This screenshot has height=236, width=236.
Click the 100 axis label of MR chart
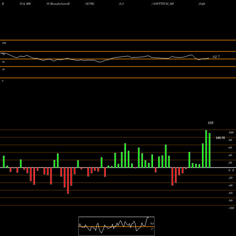[231, 133]
